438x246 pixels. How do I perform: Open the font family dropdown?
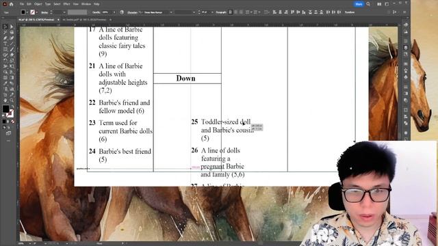[x=171, y=12]
